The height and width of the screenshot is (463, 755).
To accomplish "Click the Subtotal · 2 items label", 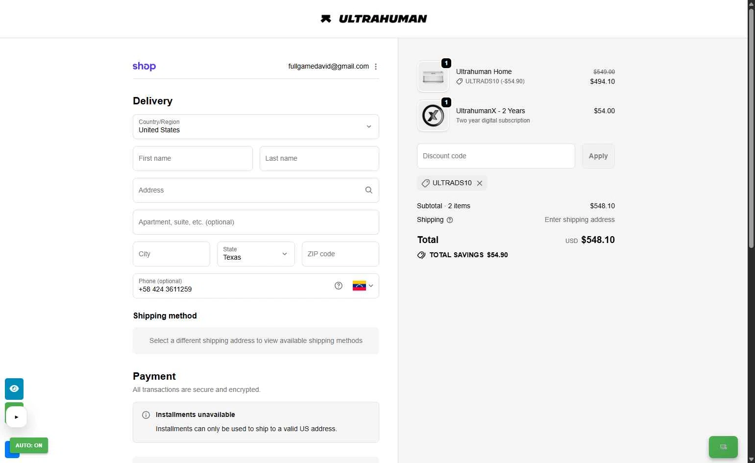I will click(x=443, y=206).
